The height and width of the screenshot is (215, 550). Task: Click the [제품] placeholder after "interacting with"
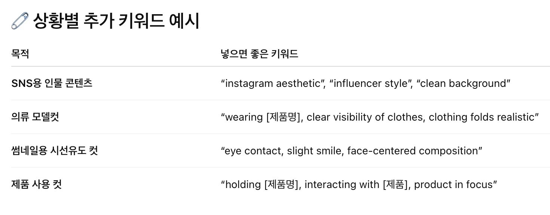(395, 184)
